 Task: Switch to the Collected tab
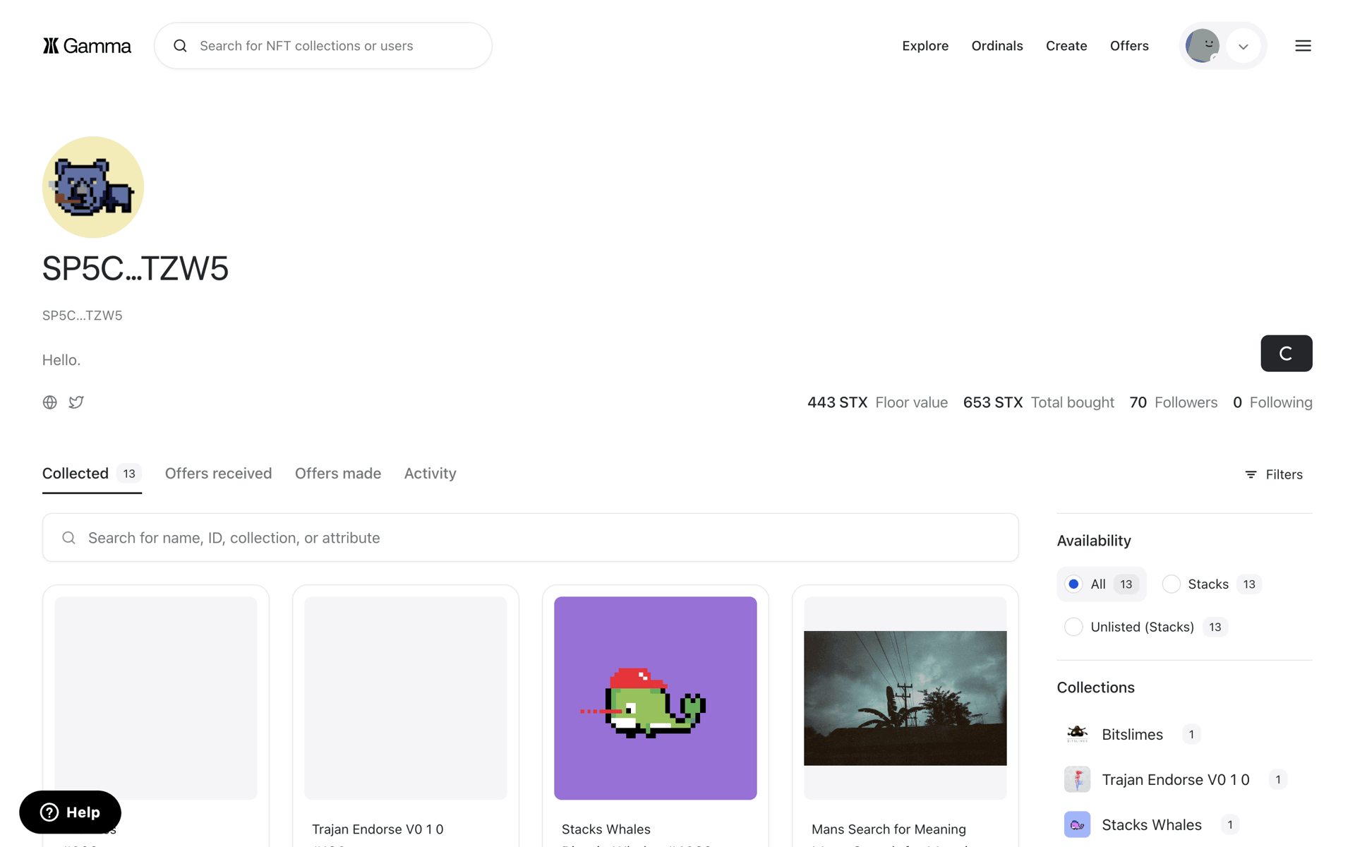click(x=92, y=474)
